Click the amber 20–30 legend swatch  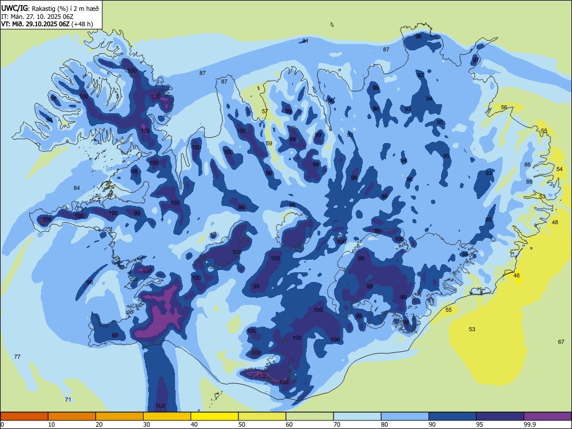click(x=120, y=416)
